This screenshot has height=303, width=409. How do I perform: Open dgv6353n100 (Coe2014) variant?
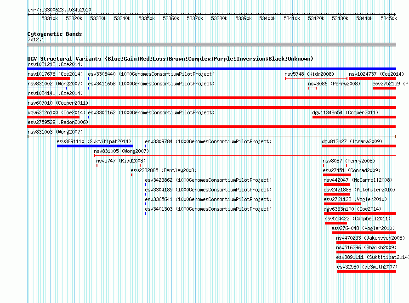click(x=352, y=209)
